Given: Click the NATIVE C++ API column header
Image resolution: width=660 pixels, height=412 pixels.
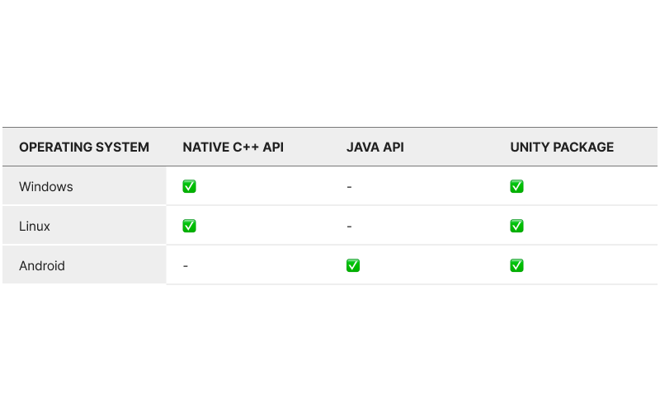Looking at the screenshot, I should coord(233,147).
